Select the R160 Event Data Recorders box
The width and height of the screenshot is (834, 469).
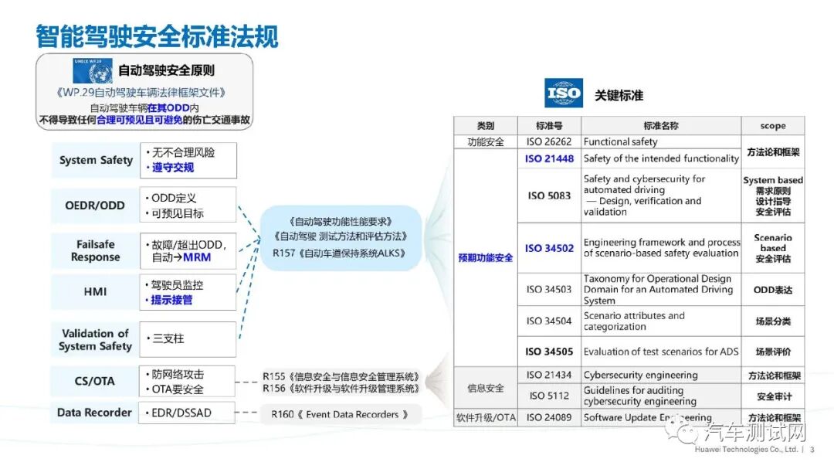coord(341,414)
